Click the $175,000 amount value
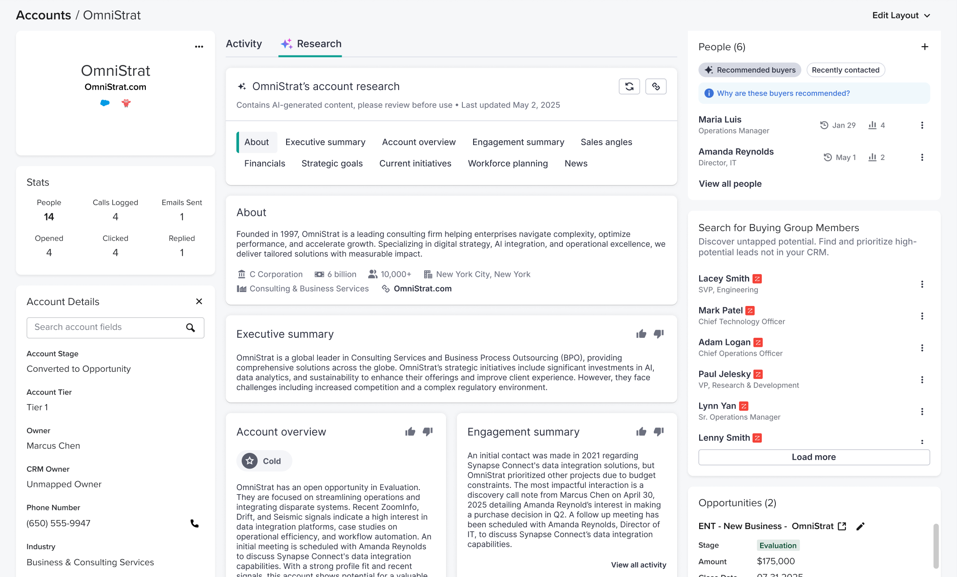 776,561
